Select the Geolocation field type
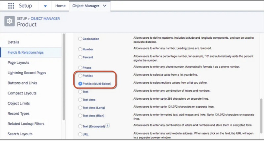The height and width of the screenshot is (141, 264). point(81,39)
